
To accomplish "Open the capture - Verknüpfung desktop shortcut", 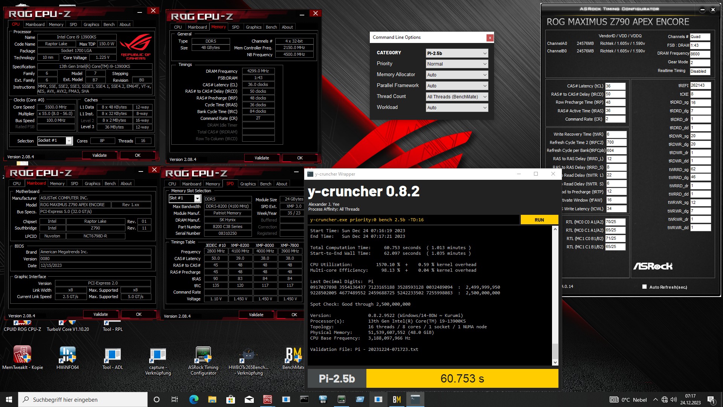I will [158, 361].
